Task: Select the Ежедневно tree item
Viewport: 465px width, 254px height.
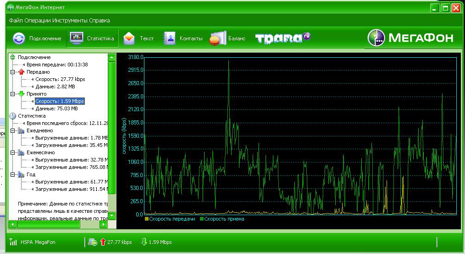Action: [39, 130]
